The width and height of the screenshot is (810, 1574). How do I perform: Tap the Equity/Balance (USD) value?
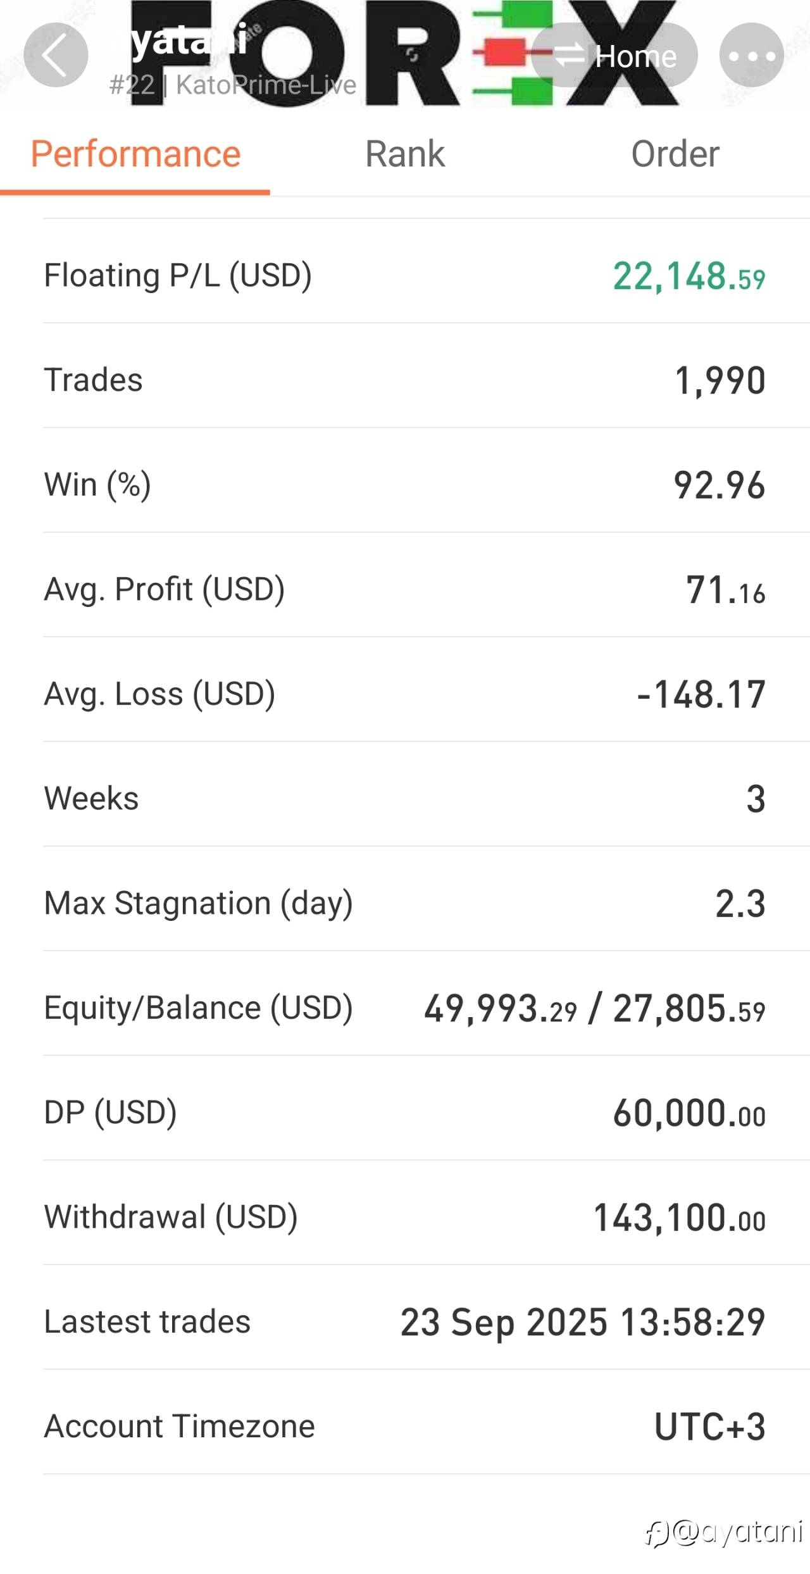tap(595, 1008)
